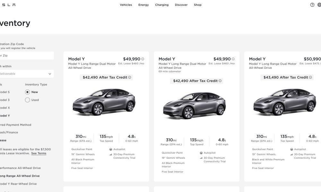Click $43,490 After Tax Credit badge

pos(287,77)
